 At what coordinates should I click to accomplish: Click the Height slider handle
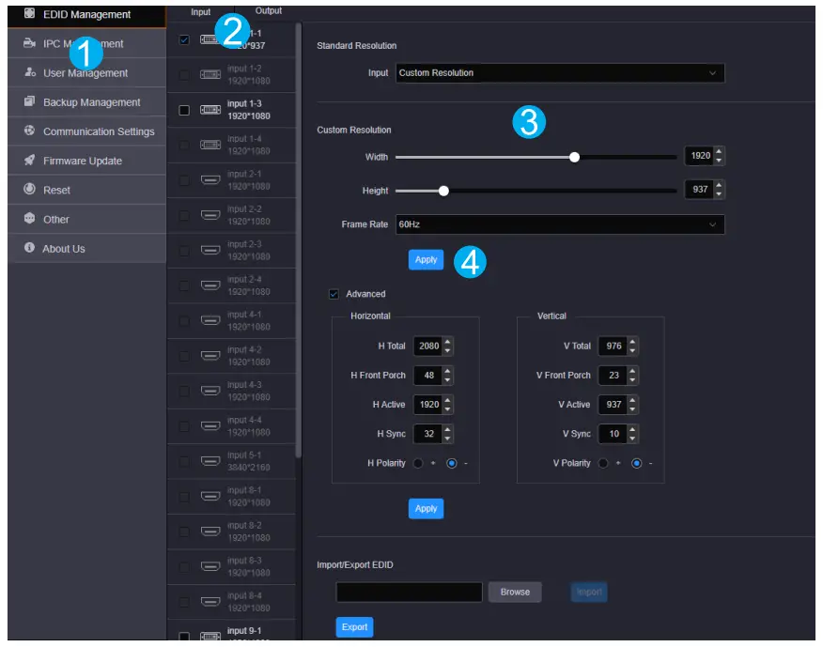click(443, 191)
